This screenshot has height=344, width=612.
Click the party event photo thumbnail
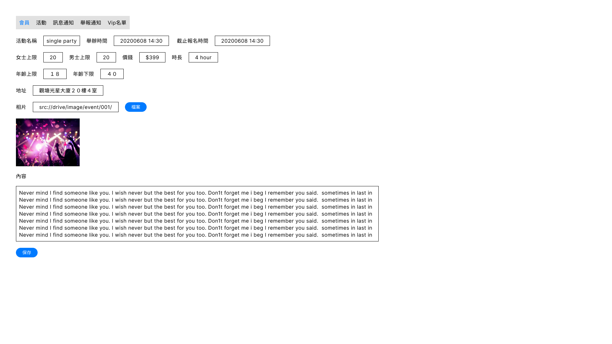click(x=48, y=142)
